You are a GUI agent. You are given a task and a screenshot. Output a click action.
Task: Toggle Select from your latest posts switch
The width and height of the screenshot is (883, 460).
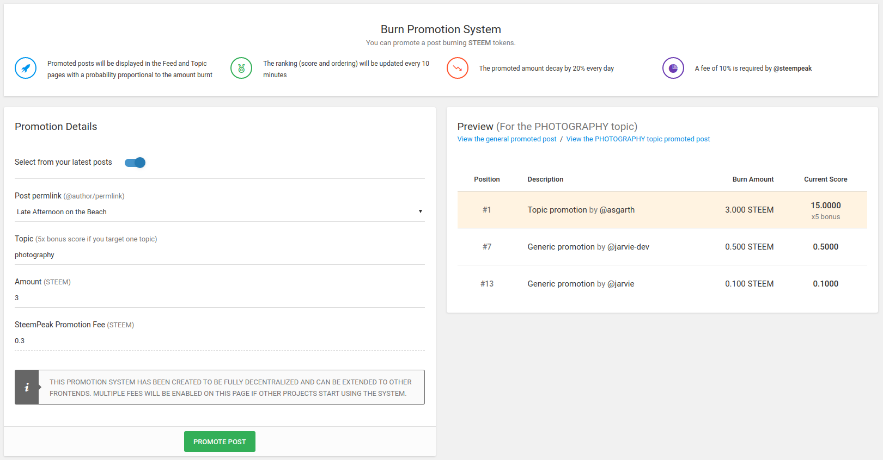point(135,163)
